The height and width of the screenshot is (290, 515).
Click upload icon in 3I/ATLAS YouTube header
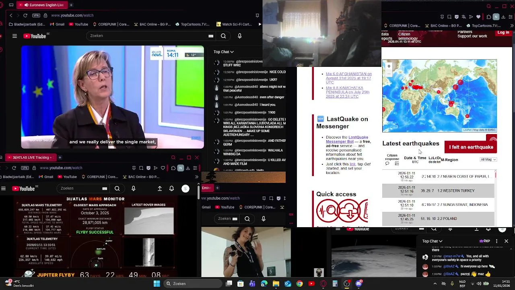(x=160, y=188)
